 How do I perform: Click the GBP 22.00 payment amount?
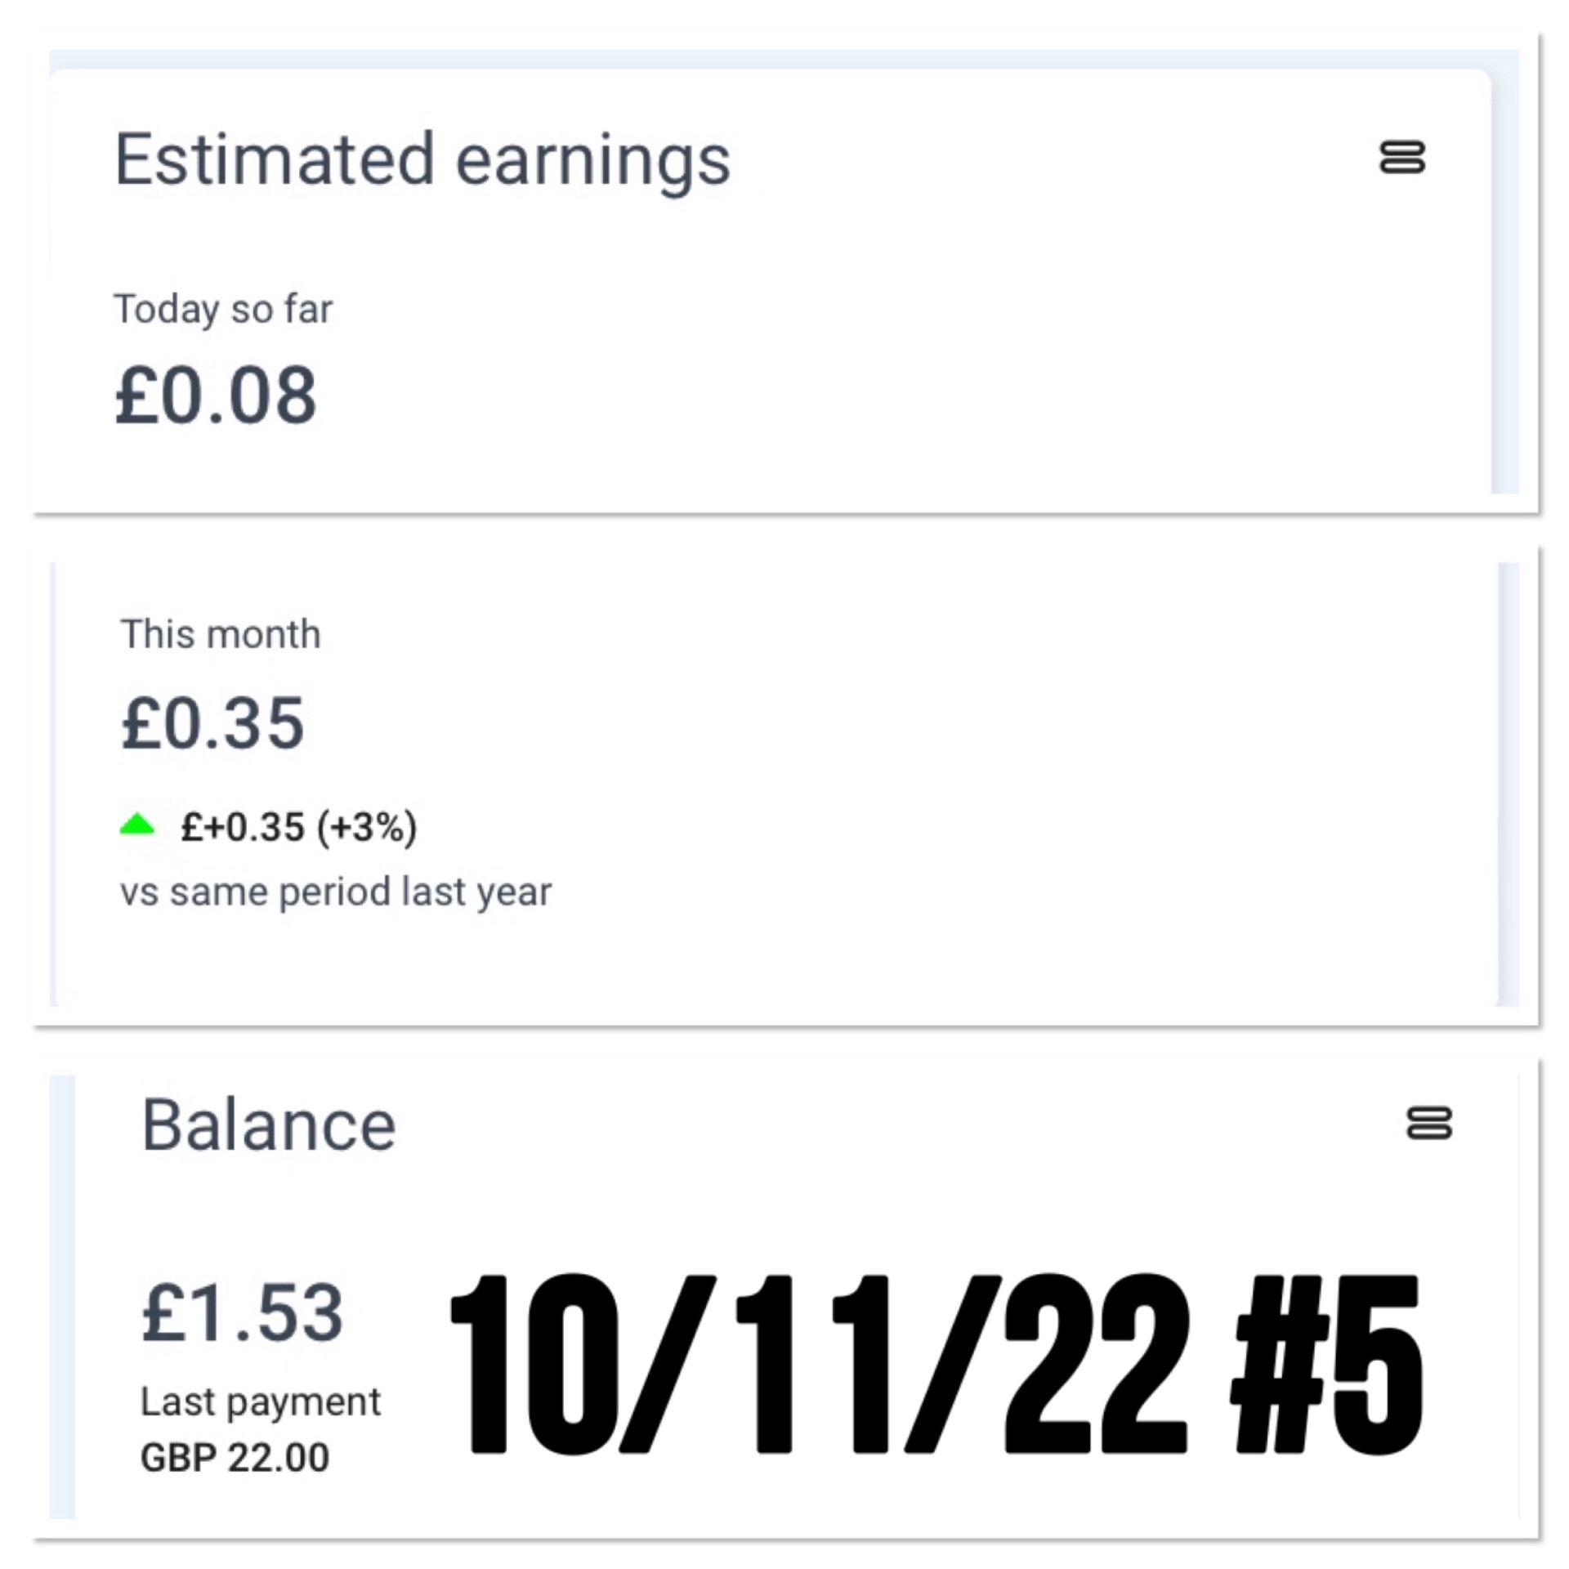coord(235,1457)
